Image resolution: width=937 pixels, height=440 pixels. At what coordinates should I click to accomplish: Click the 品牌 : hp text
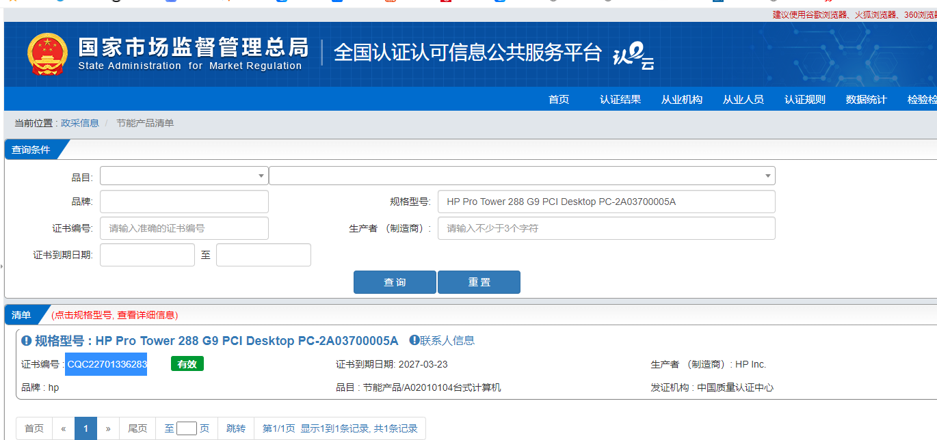tap(40, 387)
